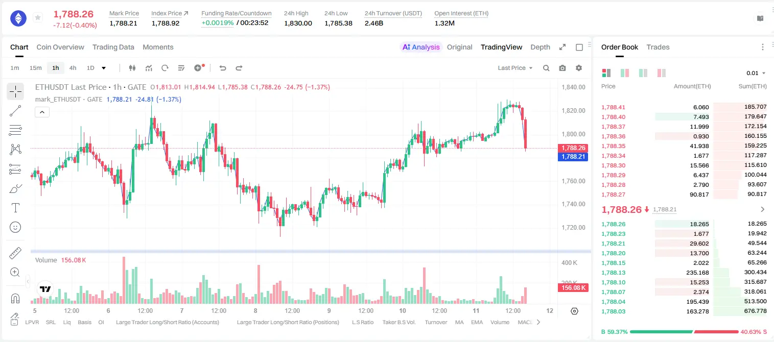Add ETH to favorites with the star icon

click(38, 18)
